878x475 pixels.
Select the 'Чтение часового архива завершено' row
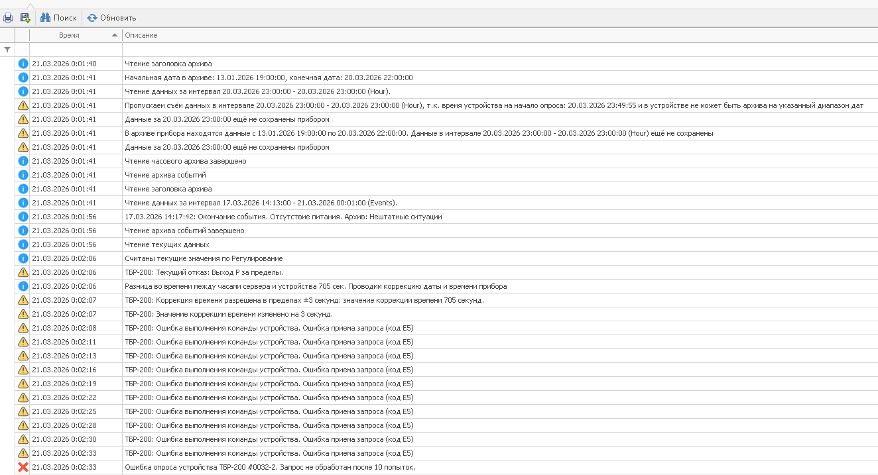coord(186,161)
